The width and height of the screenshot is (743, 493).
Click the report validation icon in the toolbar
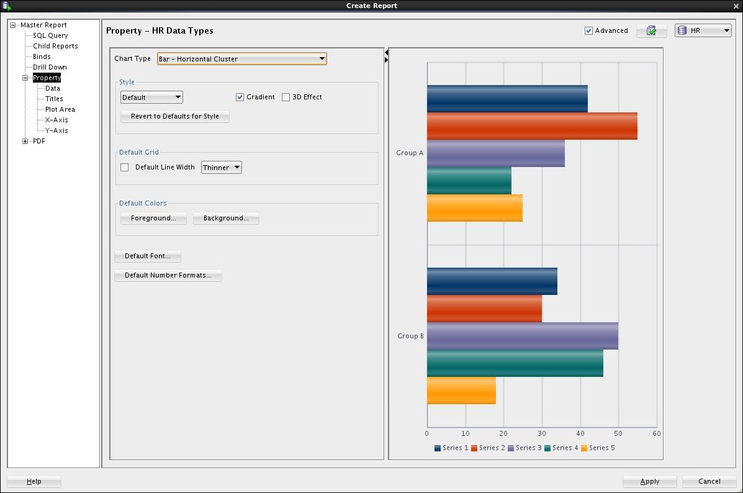pos(651,30)
